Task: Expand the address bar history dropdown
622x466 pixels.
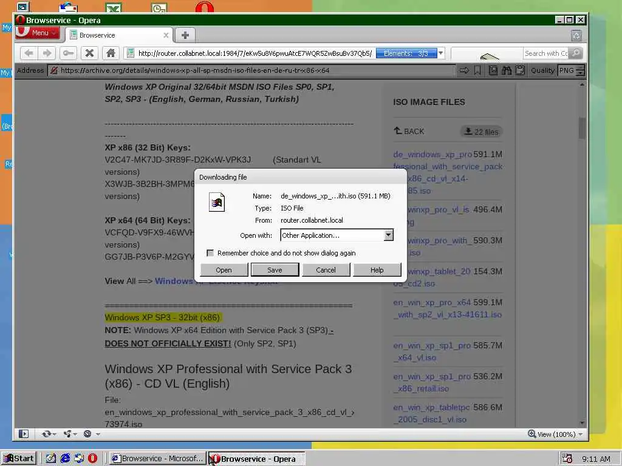Action: [440, 53]
